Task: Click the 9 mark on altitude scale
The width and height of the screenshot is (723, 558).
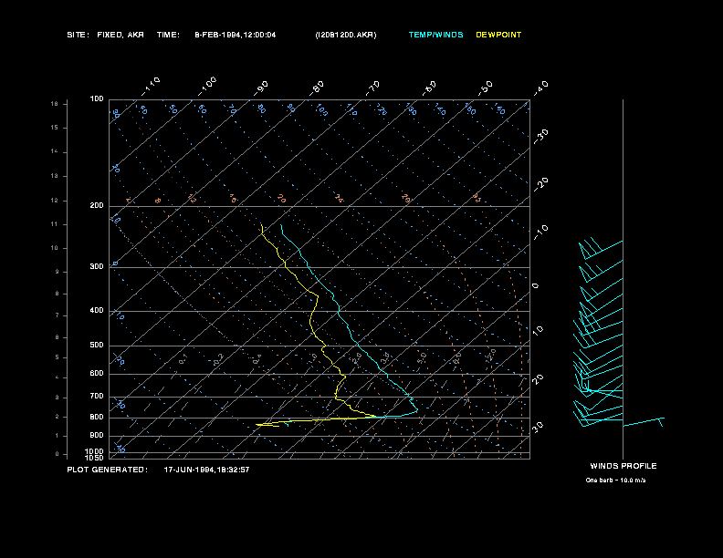Action: [58, 272]
